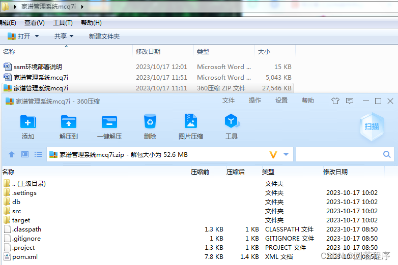Click the target folder icon

[7, 220]
